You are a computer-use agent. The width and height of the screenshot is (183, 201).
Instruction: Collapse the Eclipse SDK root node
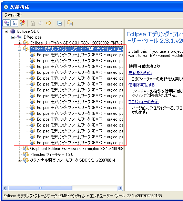click(6, 31)
